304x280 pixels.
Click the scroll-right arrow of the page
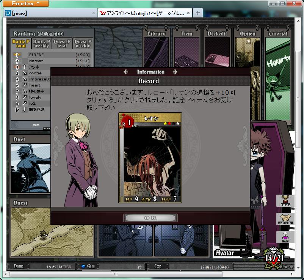click(x=292, y=274)
